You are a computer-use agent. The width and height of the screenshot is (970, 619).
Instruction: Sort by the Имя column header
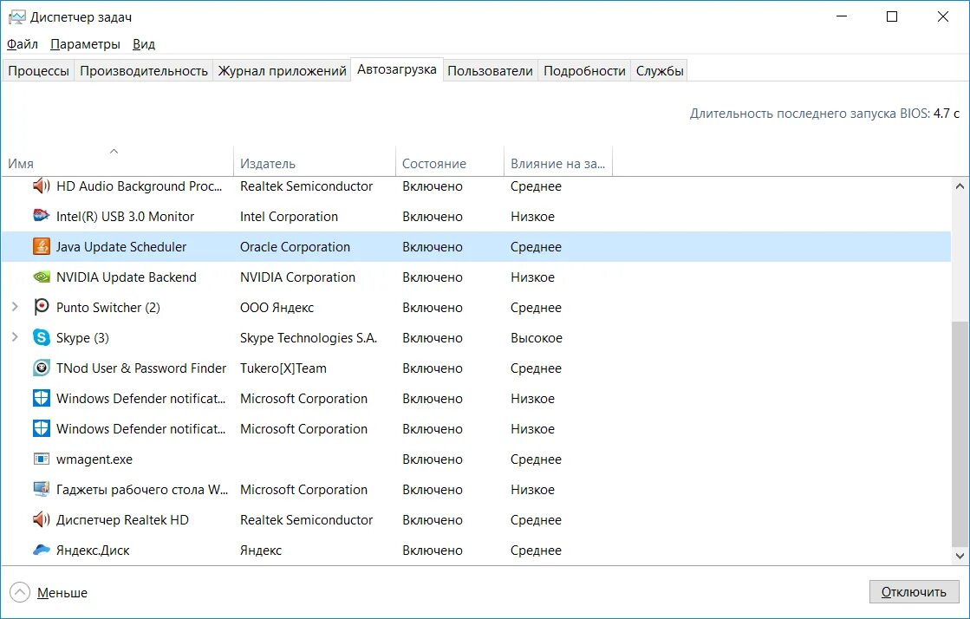pyautogui.click(x=118, y=163)
